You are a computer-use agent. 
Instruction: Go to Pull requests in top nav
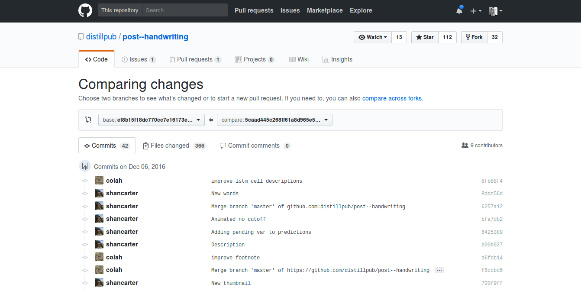pyautogui.click(x=254, y=10)
